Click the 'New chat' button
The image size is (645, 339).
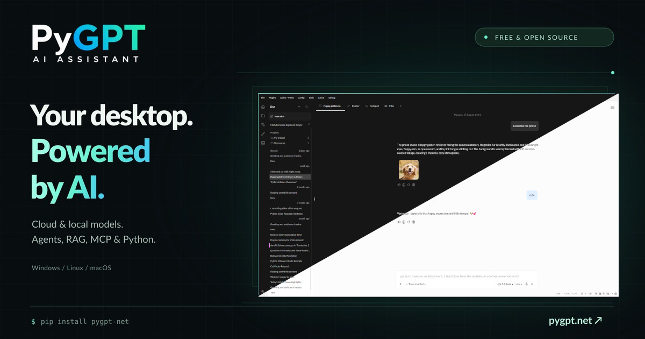[290, 116]
